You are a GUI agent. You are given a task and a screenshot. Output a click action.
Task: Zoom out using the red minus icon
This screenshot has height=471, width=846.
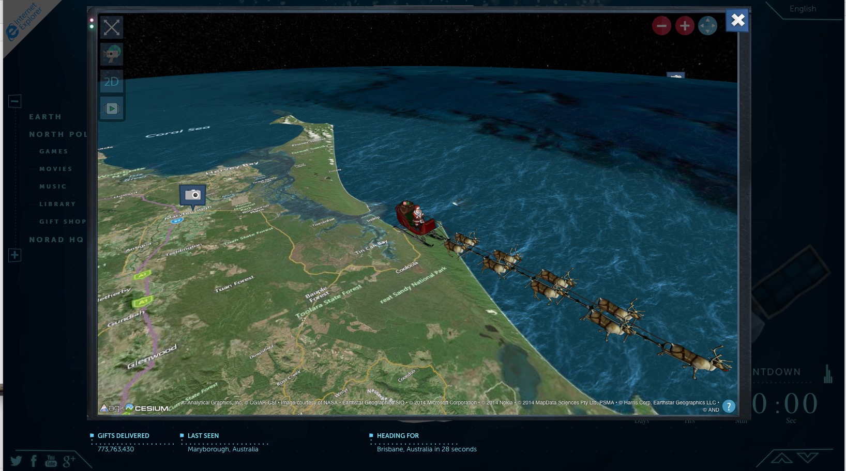(661, 25)
